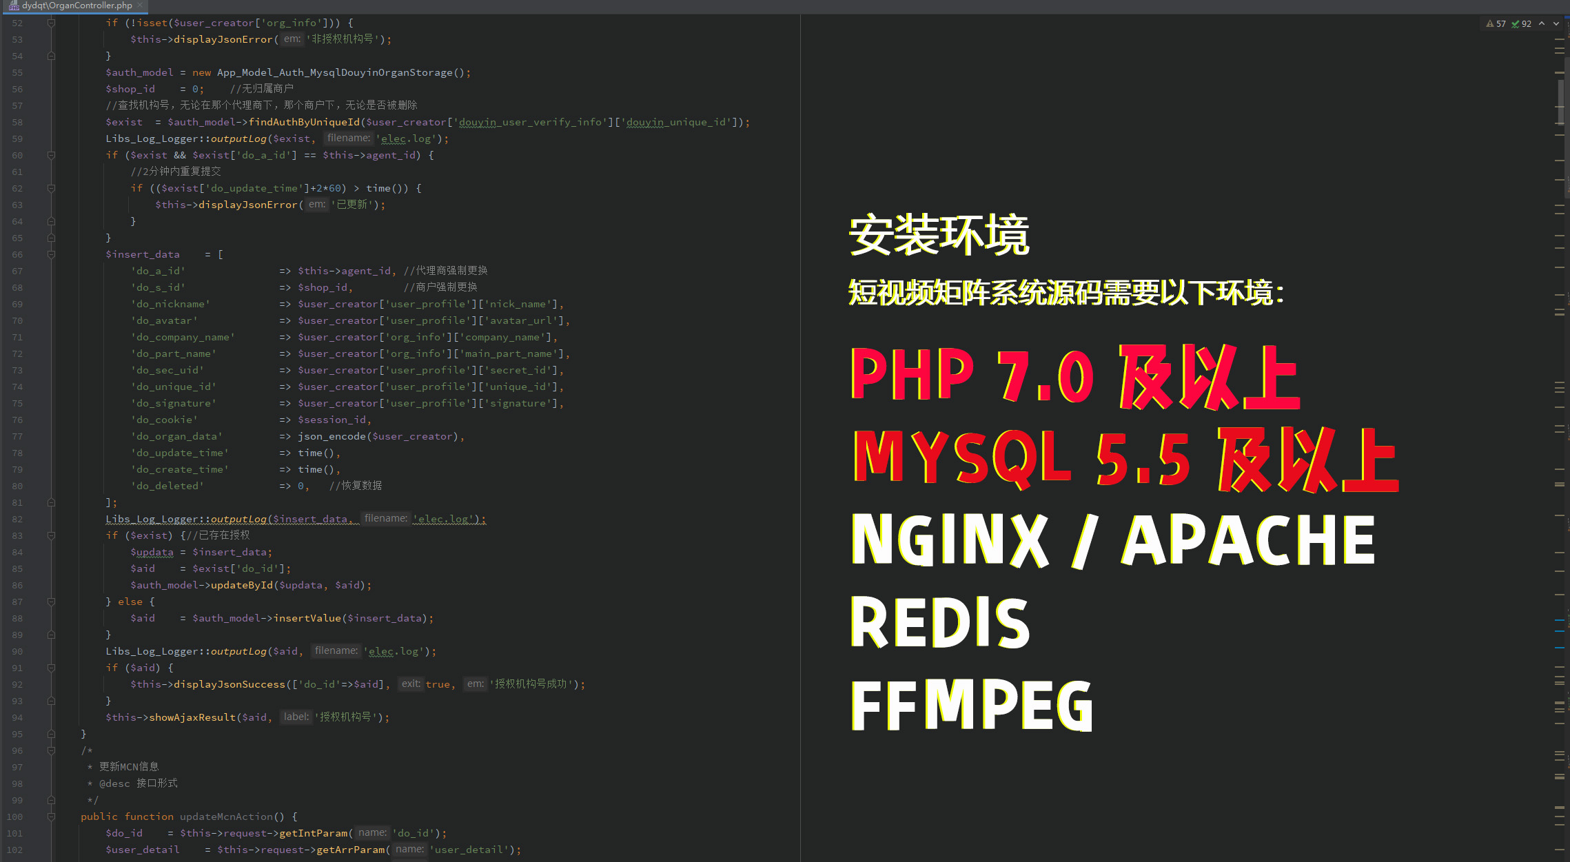Fold the if ($aid) block at line 91
This screenshot has width=1570, height=862.
pos(51,668)
